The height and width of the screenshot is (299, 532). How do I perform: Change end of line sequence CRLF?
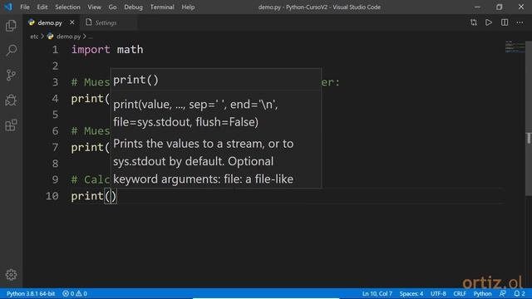[460, 293]
